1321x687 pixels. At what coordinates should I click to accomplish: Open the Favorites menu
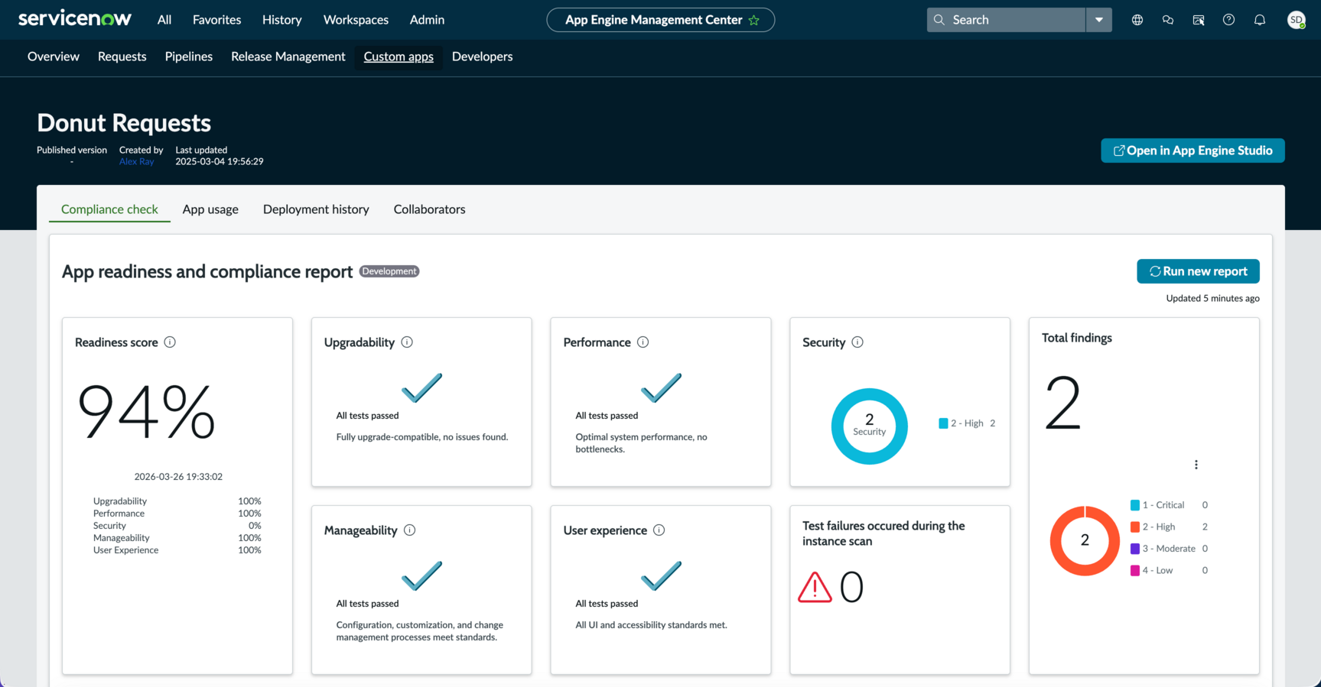click(x=216, y=20)
